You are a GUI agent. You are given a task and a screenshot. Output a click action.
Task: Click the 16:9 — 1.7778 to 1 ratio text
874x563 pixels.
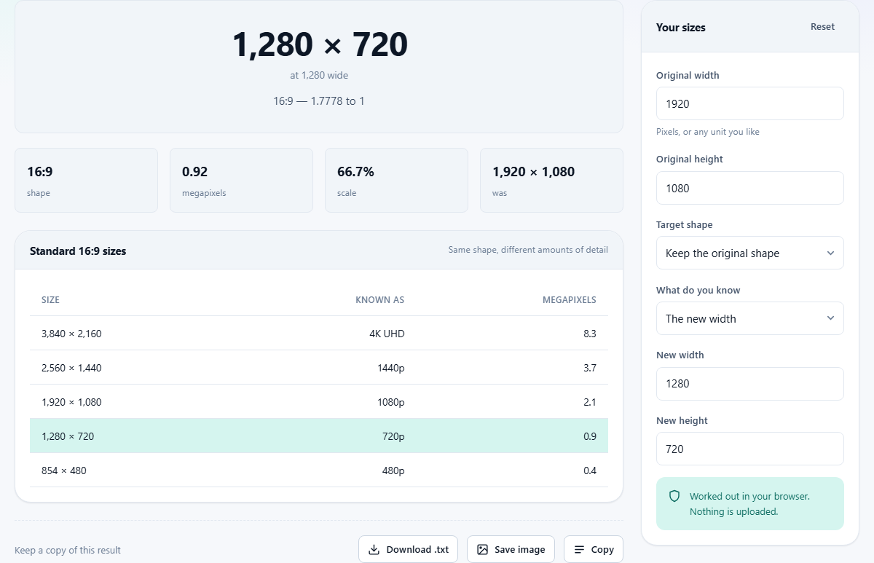tap(319, 101)
